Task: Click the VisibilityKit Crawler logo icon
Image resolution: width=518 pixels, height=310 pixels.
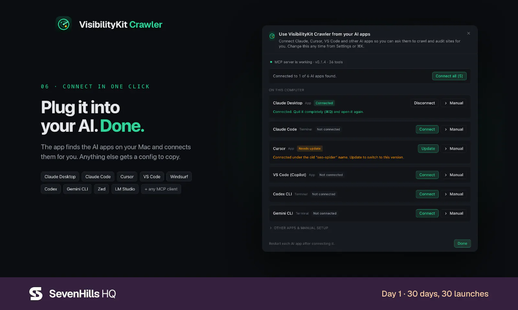Action: tap(64, 24)
